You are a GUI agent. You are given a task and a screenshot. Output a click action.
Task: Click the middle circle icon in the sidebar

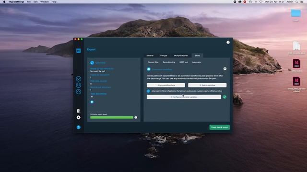pos(78,85)
